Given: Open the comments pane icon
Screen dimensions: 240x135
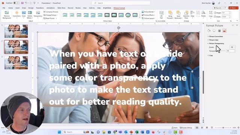Looking at the screenshot, I should click(x=225, y=8).
